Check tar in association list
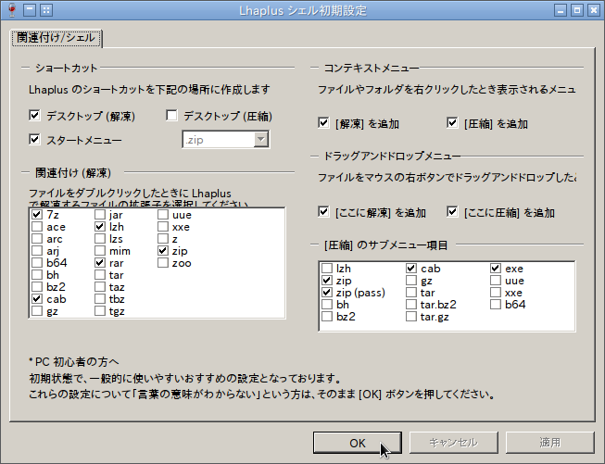The width and height of the screenshot is (605, 464). tap(100, 275)
